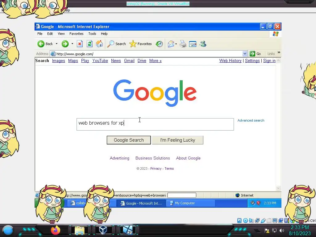
Task: Click the Edit page toolbar icon
Action: 193,44
